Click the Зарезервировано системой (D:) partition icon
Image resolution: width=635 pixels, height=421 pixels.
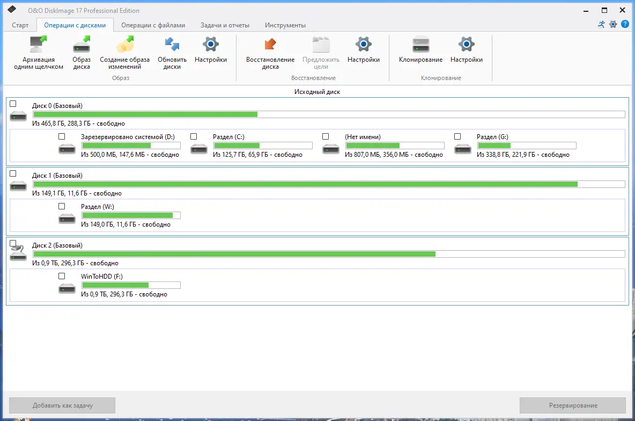click(67, 149)
